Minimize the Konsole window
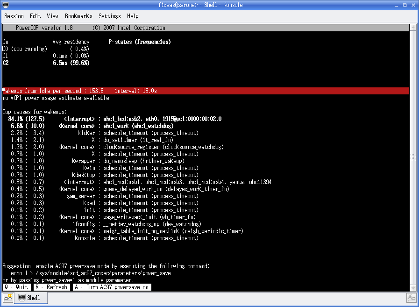 pyautogui.click(x=397, y=5)
